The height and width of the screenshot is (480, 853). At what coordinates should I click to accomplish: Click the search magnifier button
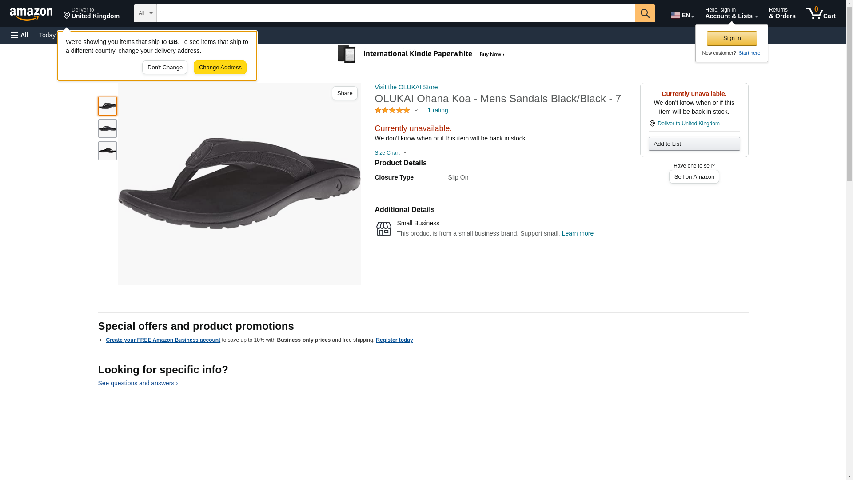point(645,13)
